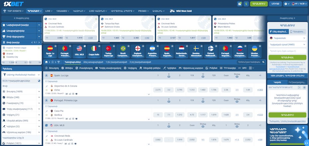Select the Polybet sport filter icon

coord(207,68)
